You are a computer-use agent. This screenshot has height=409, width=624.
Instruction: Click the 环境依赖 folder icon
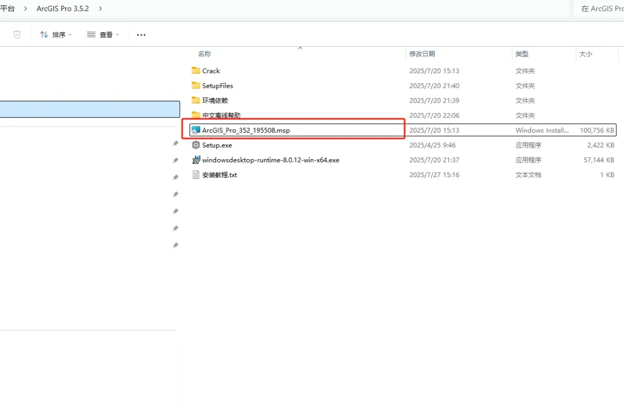pos(196,100)
